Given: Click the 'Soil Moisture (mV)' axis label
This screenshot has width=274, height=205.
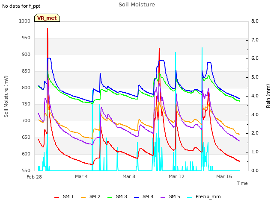Looking at the screenshot, I should pos(6,97).
